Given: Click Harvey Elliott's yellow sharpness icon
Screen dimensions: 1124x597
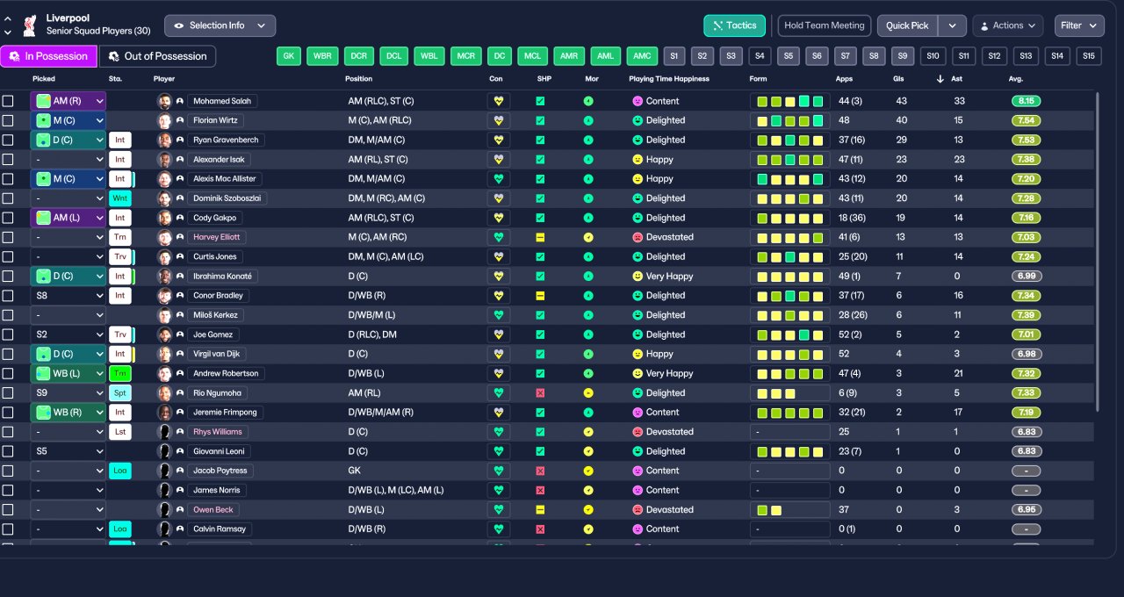Looking at the screenshot, I should pyautogui.click(x=540, y=237).
